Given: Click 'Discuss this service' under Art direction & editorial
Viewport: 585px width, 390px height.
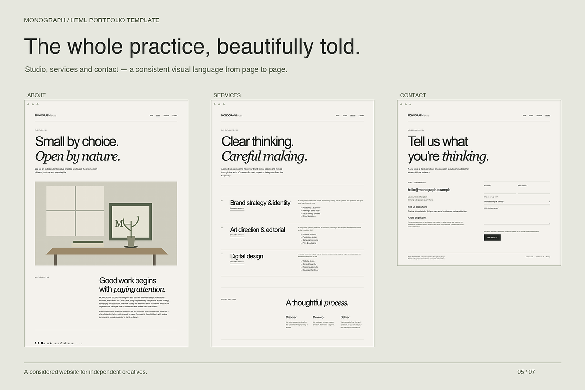Looking at the screenshot, I should [237, 235].
